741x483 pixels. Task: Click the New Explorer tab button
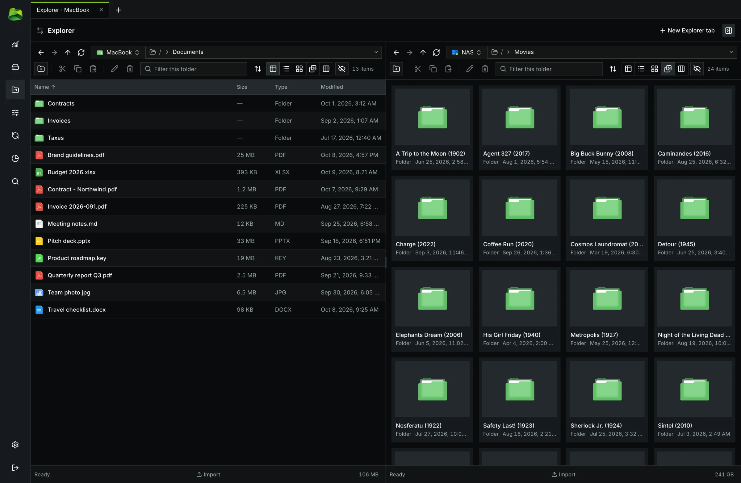pyautogui.click(x=687, y=31)
